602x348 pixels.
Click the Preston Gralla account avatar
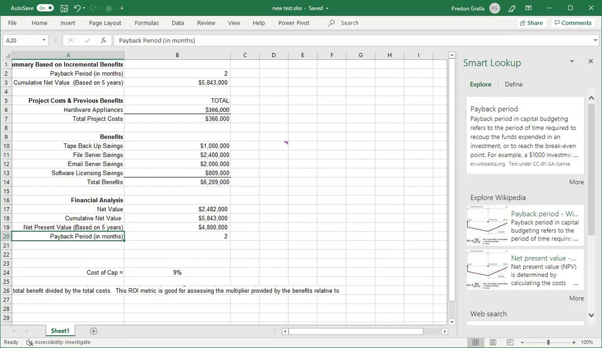pyautogui.click(x=495, y=8)
